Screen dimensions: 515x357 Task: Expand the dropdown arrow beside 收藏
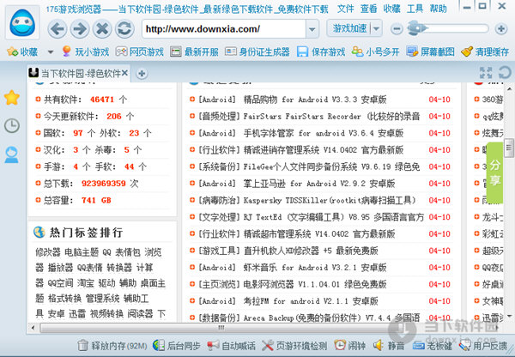[x=51, y=51]
